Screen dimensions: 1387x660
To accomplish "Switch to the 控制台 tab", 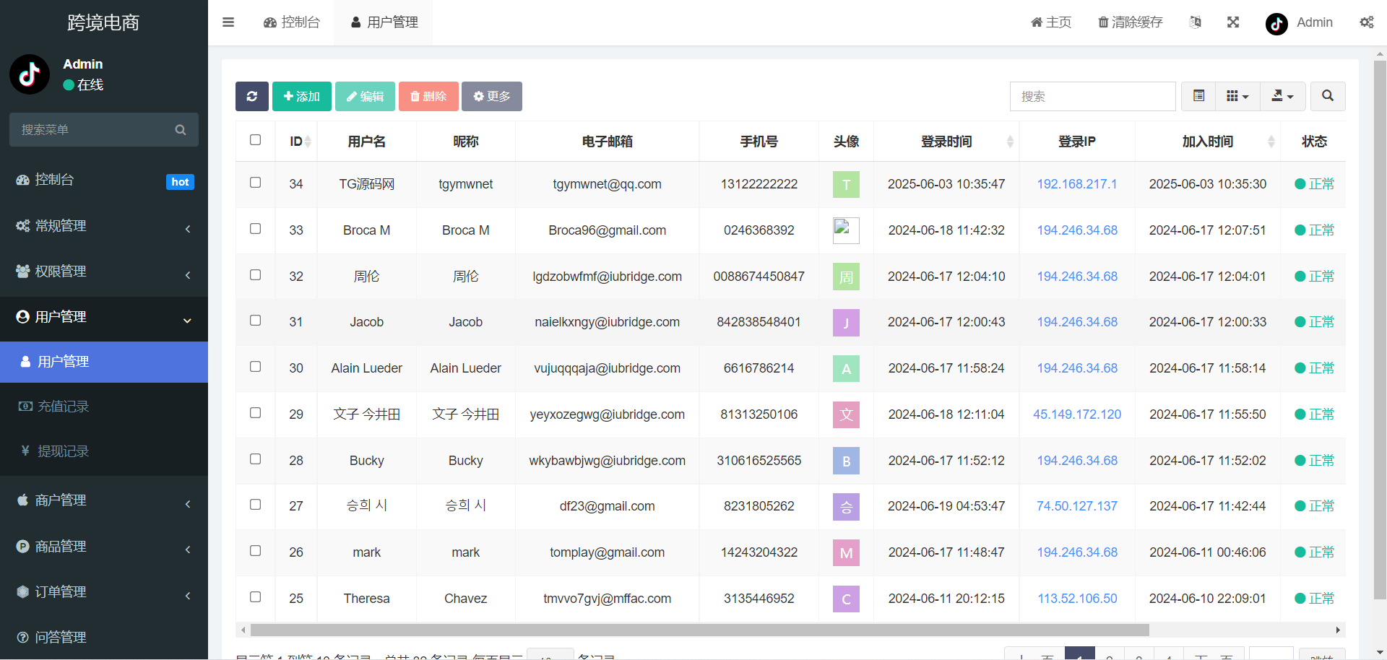I will 292,22.
